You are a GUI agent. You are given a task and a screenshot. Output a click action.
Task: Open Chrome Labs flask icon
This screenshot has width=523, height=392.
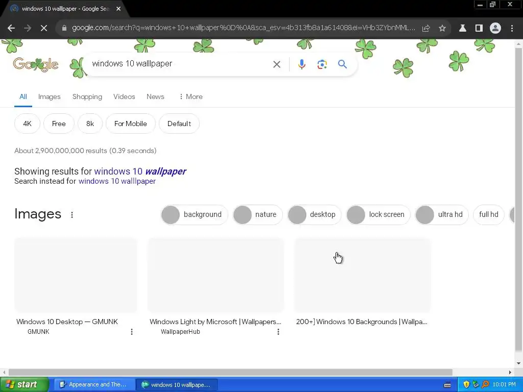pos(463,29)
